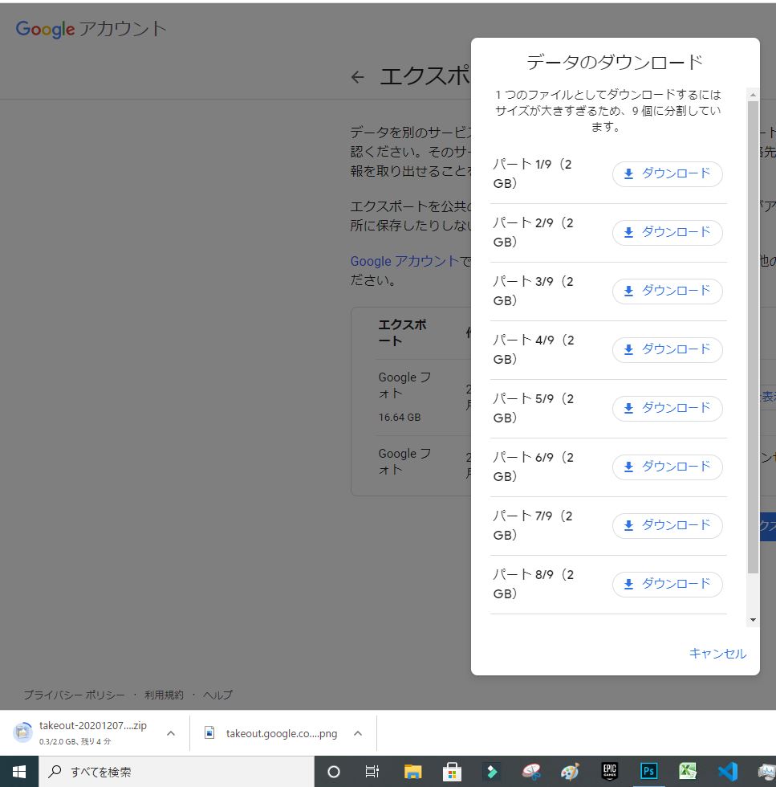The height and width of the screenshot is (787, 776).
Task: Open the Google アカウント blue link in text
Action: (404, 261)
